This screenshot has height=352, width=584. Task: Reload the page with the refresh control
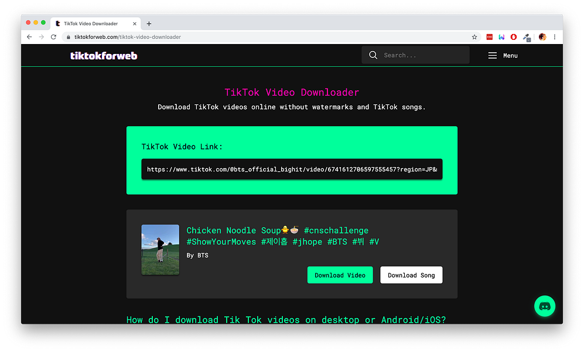tap(53, 36)
